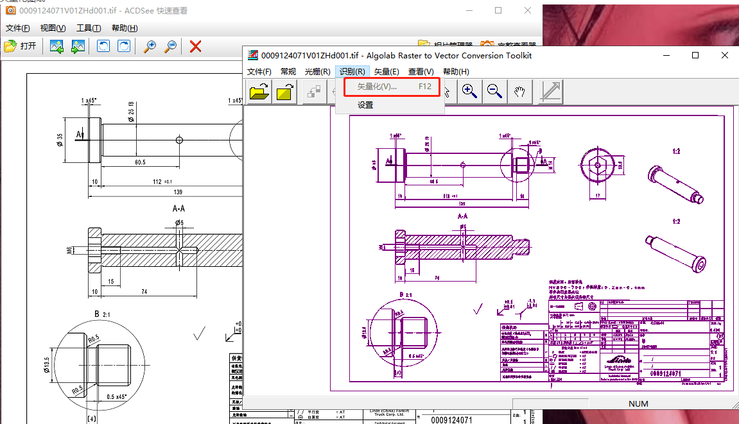
Task: Click the 139 dimension in ACDSee drawing
Action: (178, 192)
